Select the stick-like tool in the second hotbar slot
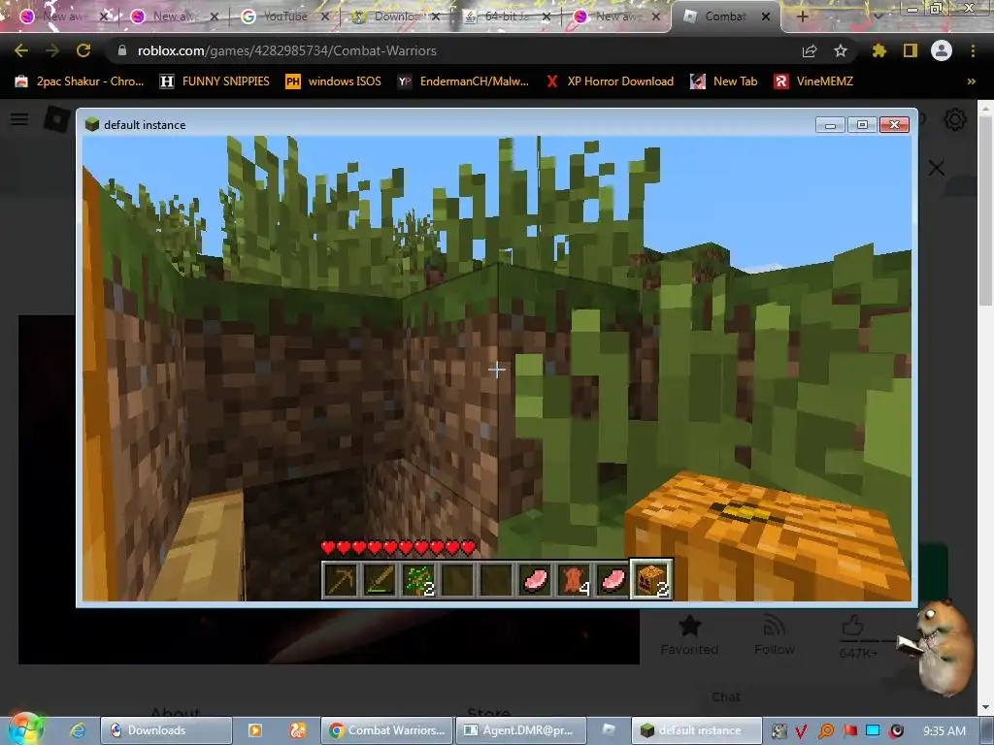 [x=380, y=579]
